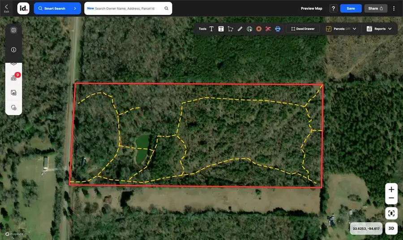This screenshot has height=240, width=403.
Task: Toggle the map layers icon
Action: click(x=14, y=64)
